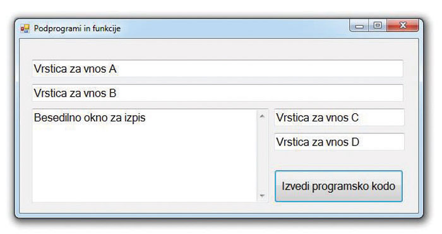Maximize the Podprogrami in funkcije window
The height and width of the screenshot is (234, 442).
point(378,26)
